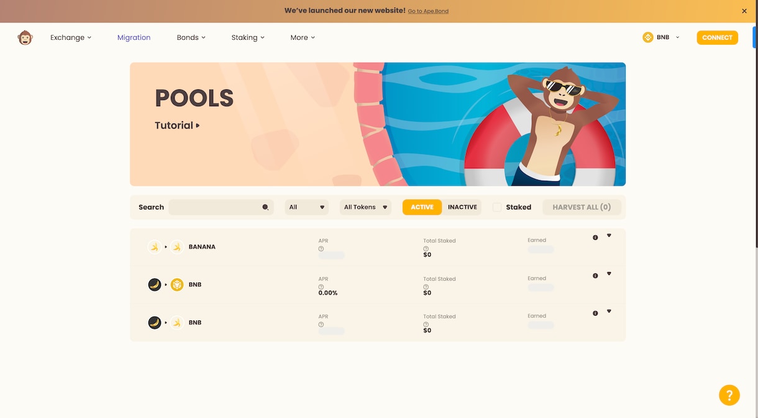Switch to ACTIVE pools
Image resolution: width=758 pixels, height=418 pixels.
pyautogui.click(x=422, y=207)
